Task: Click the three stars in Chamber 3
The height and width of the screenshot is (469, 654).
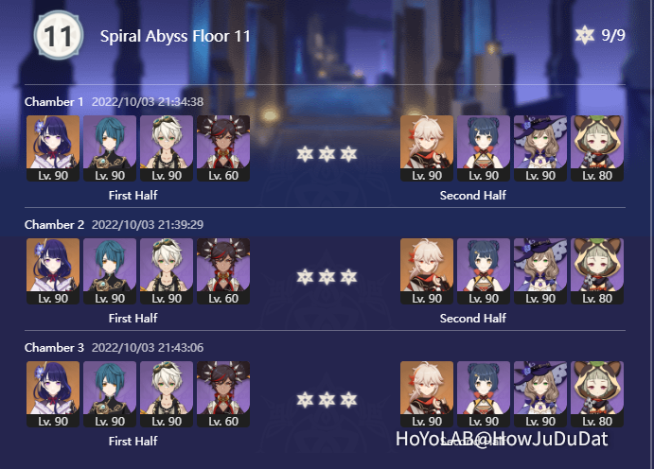Action: pos(327,400)
